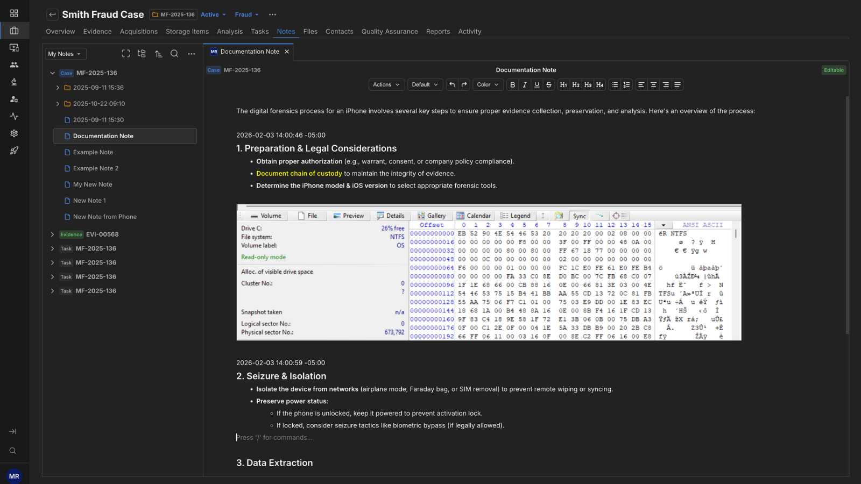Align text right
Viewport: 861px width, 484px height.
[x=666, y=84]
